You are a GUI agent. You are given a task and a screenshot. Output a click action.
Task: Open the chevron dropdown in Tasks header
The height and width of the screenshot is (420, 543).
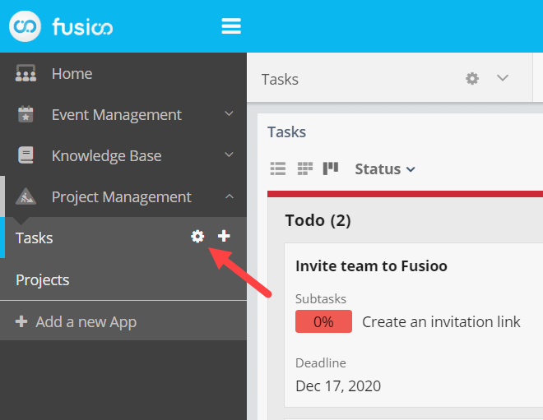coord(503,79)
